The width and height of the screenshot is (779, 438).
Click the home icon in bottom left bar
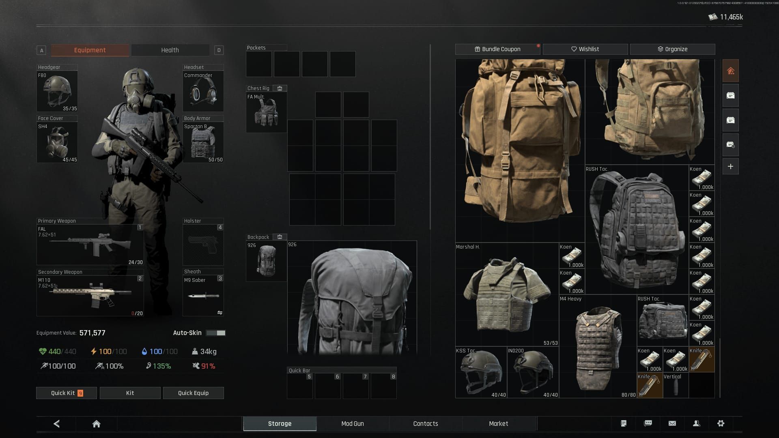96,423
